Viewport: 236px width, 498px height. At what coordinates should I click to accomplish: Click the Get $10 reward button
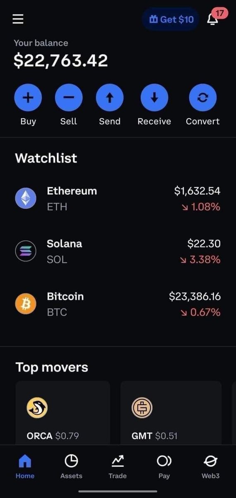(171, 20)
